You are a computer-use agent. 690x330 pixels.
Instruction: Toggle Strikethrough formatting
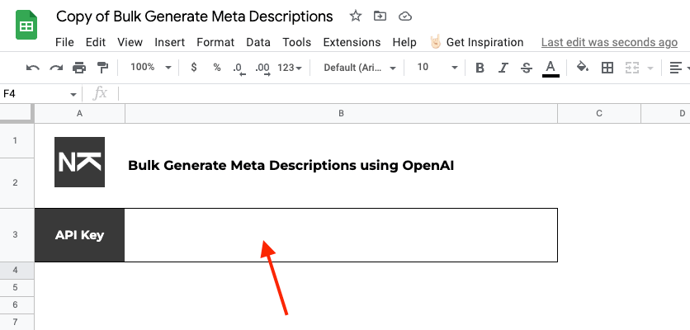point(526,68)
